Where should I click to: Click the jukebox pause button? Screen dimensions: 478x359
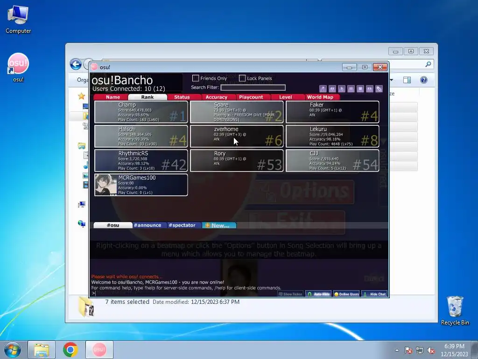(351, 89)
